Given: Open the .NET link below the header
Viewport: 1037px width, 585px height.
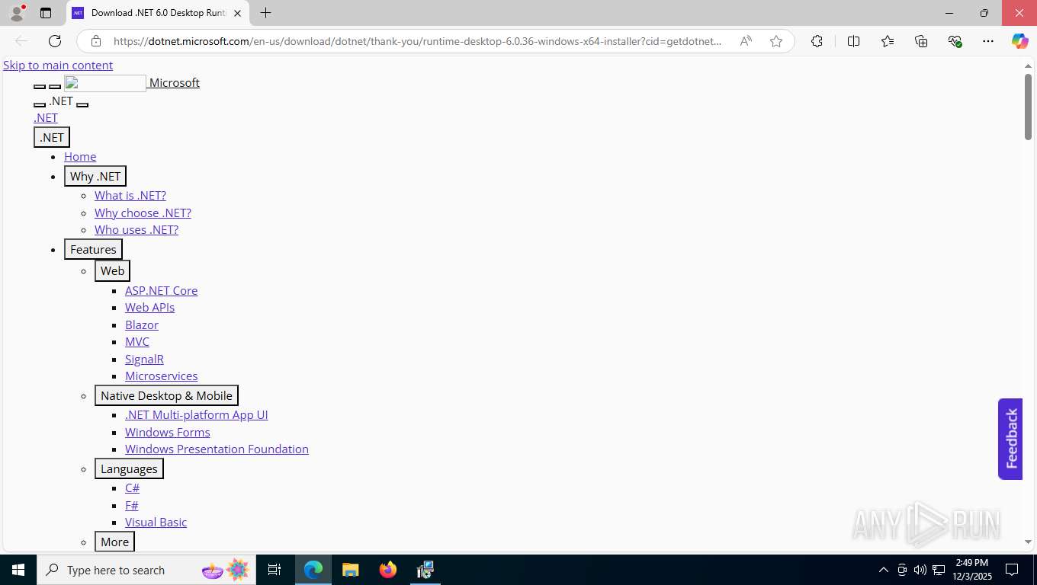Looking at the screenshot, I should (46, 118).
